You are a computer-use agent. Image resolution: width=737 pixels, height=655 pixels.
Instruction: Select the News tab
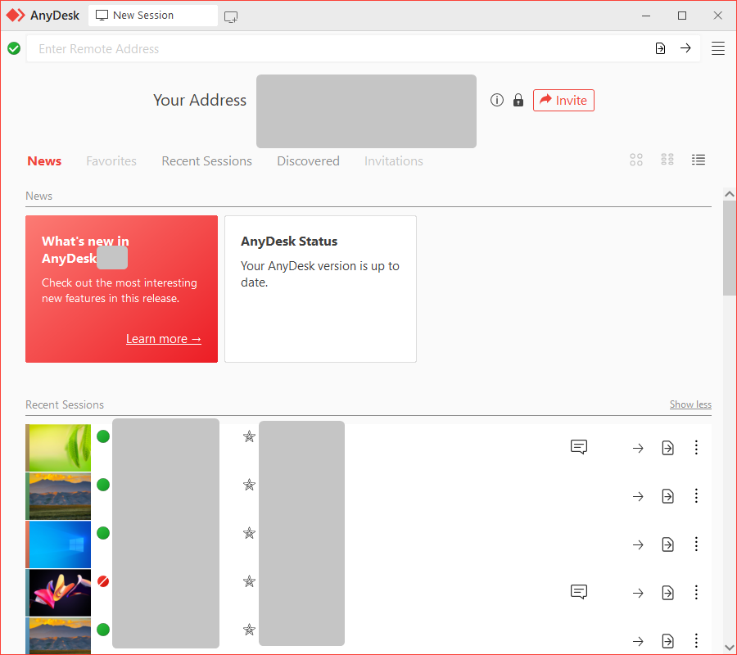point(44,161)
